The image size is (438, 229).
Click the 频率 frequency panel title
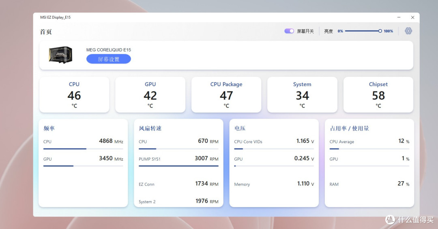coord(49,128)
